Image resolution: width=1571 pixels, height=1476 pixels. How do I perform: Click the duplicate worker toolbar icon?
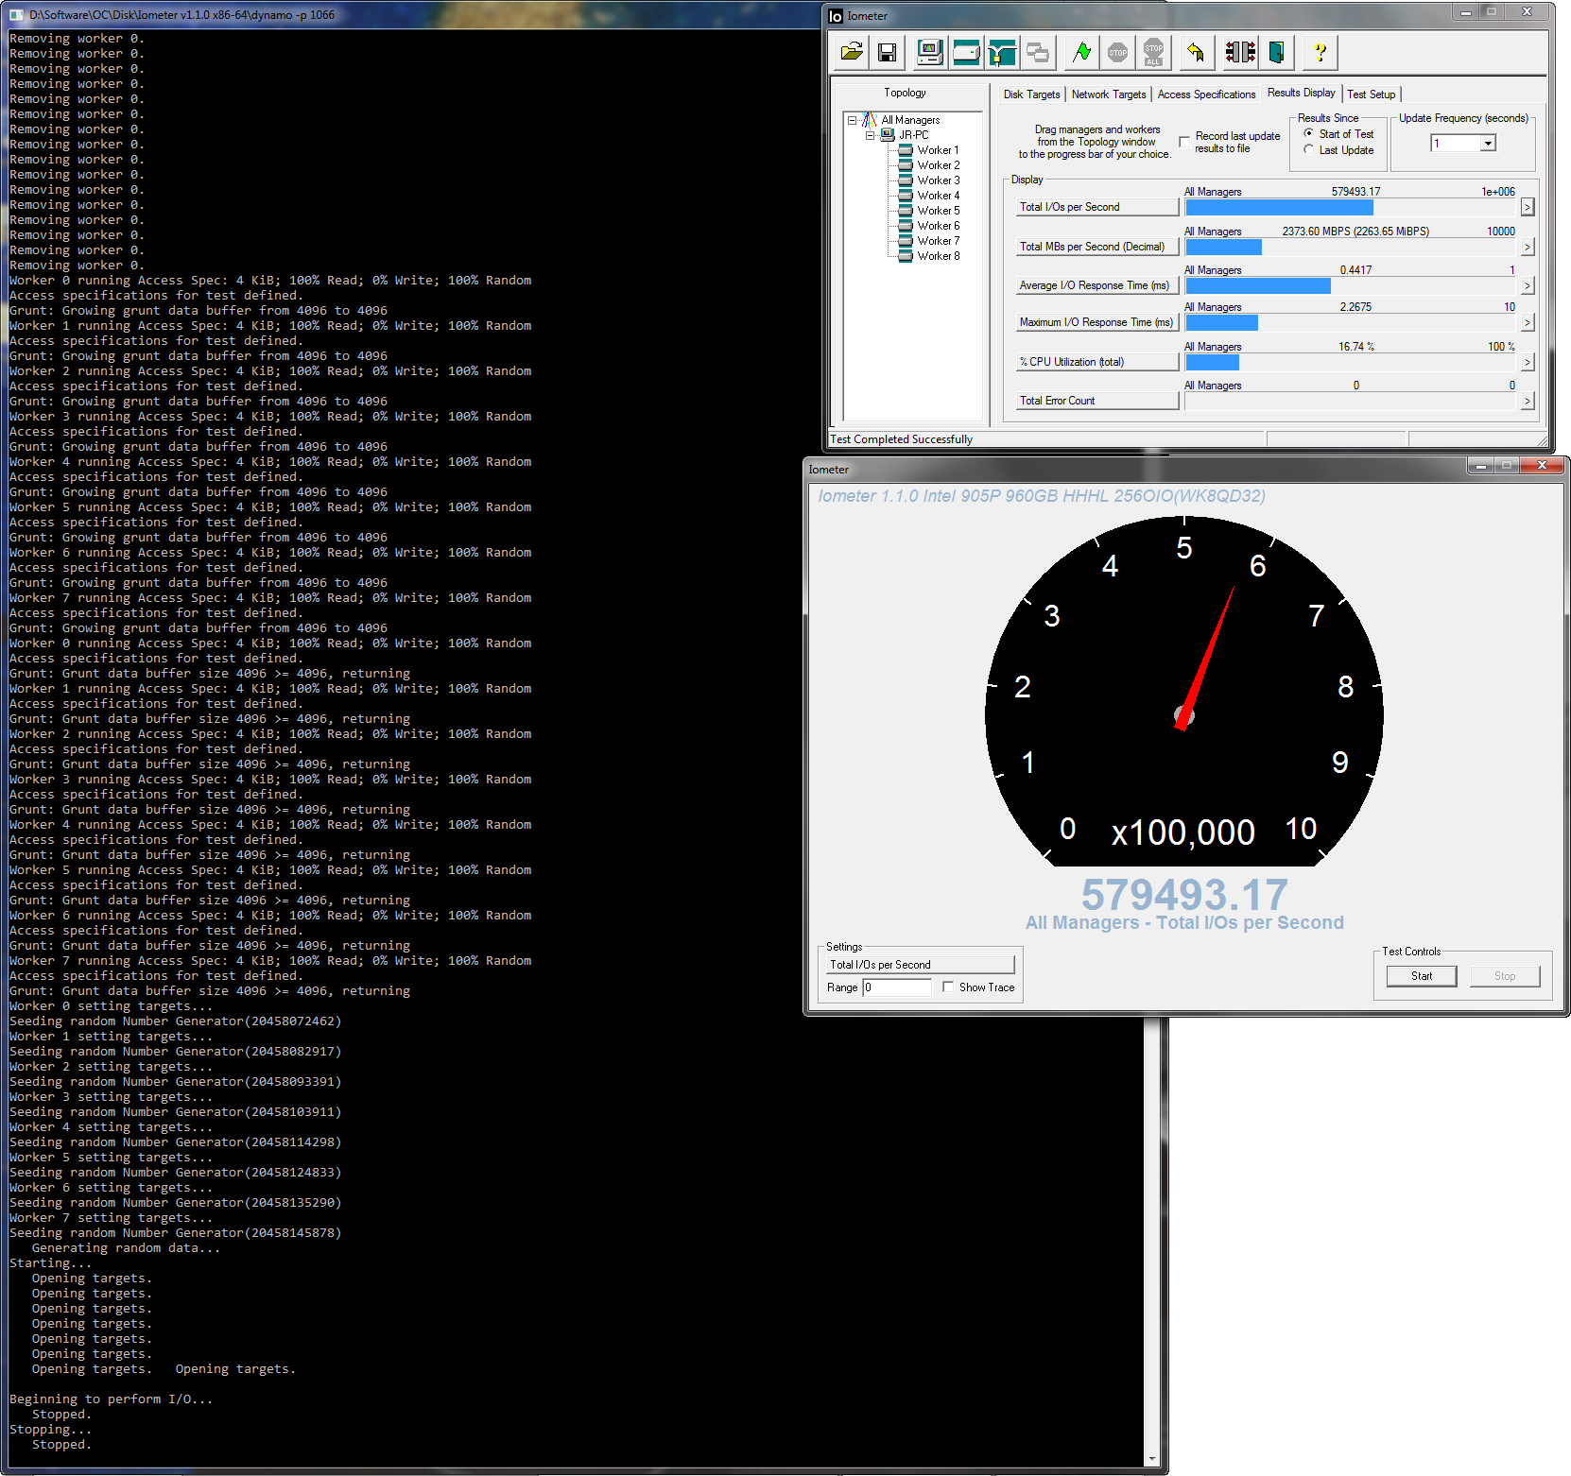coord(1038,52)
